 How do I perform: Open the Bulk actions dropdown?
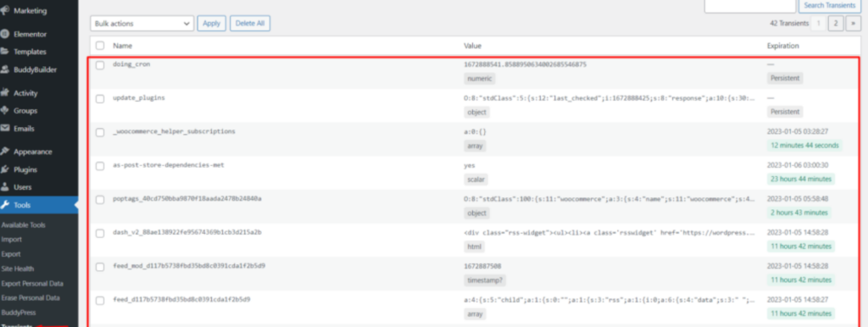click(142, 23)
